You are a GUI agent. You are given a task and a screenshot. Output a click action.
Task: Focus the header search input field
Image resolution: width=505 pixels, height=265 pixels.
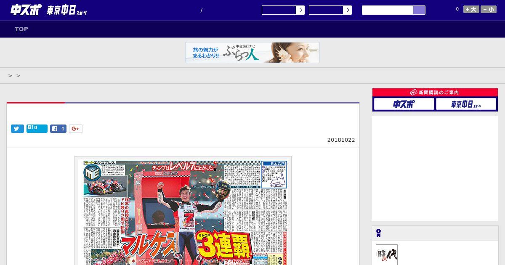click(x=388, y=10)
